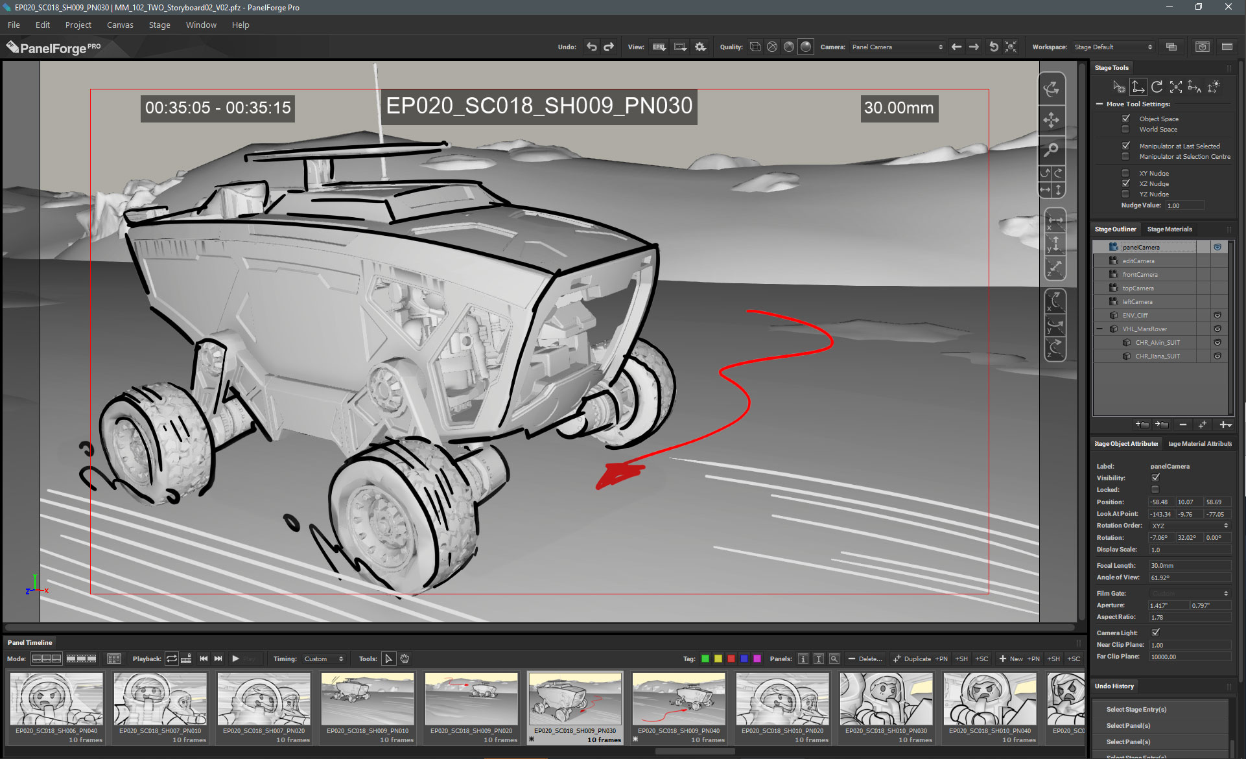Screen dimensions: 1246x759
Task: Click the viewport zoom magnifier button
Action: [x=1052, y=150]
